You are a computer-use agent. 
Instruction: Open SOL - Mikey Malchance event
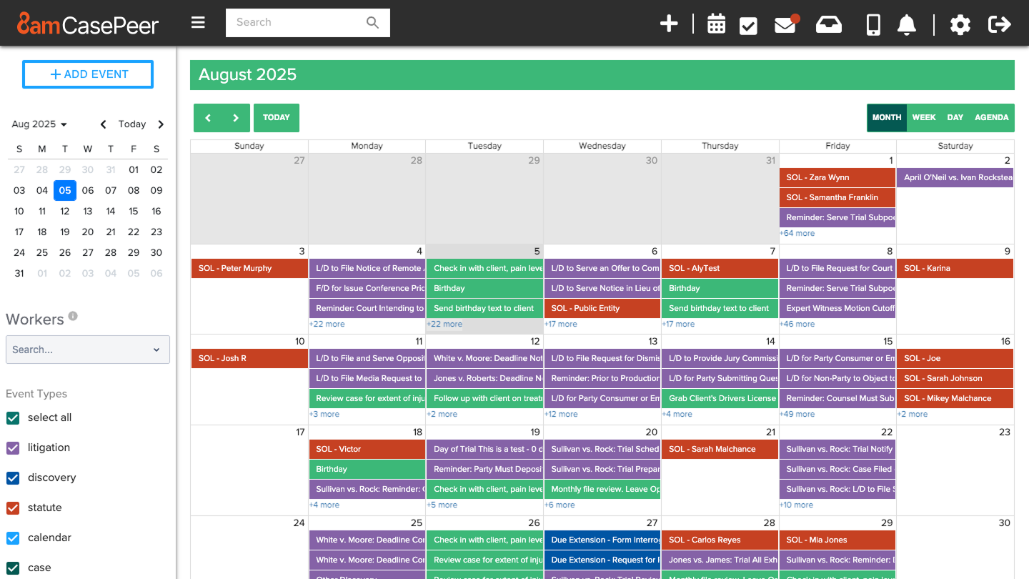[955, 398]
